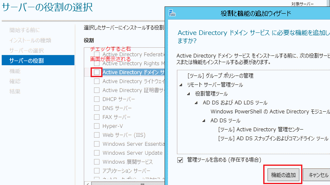Select the Active Directory Rights role row
This screenshot has width=330, height=185.
[x=134, y=63]
